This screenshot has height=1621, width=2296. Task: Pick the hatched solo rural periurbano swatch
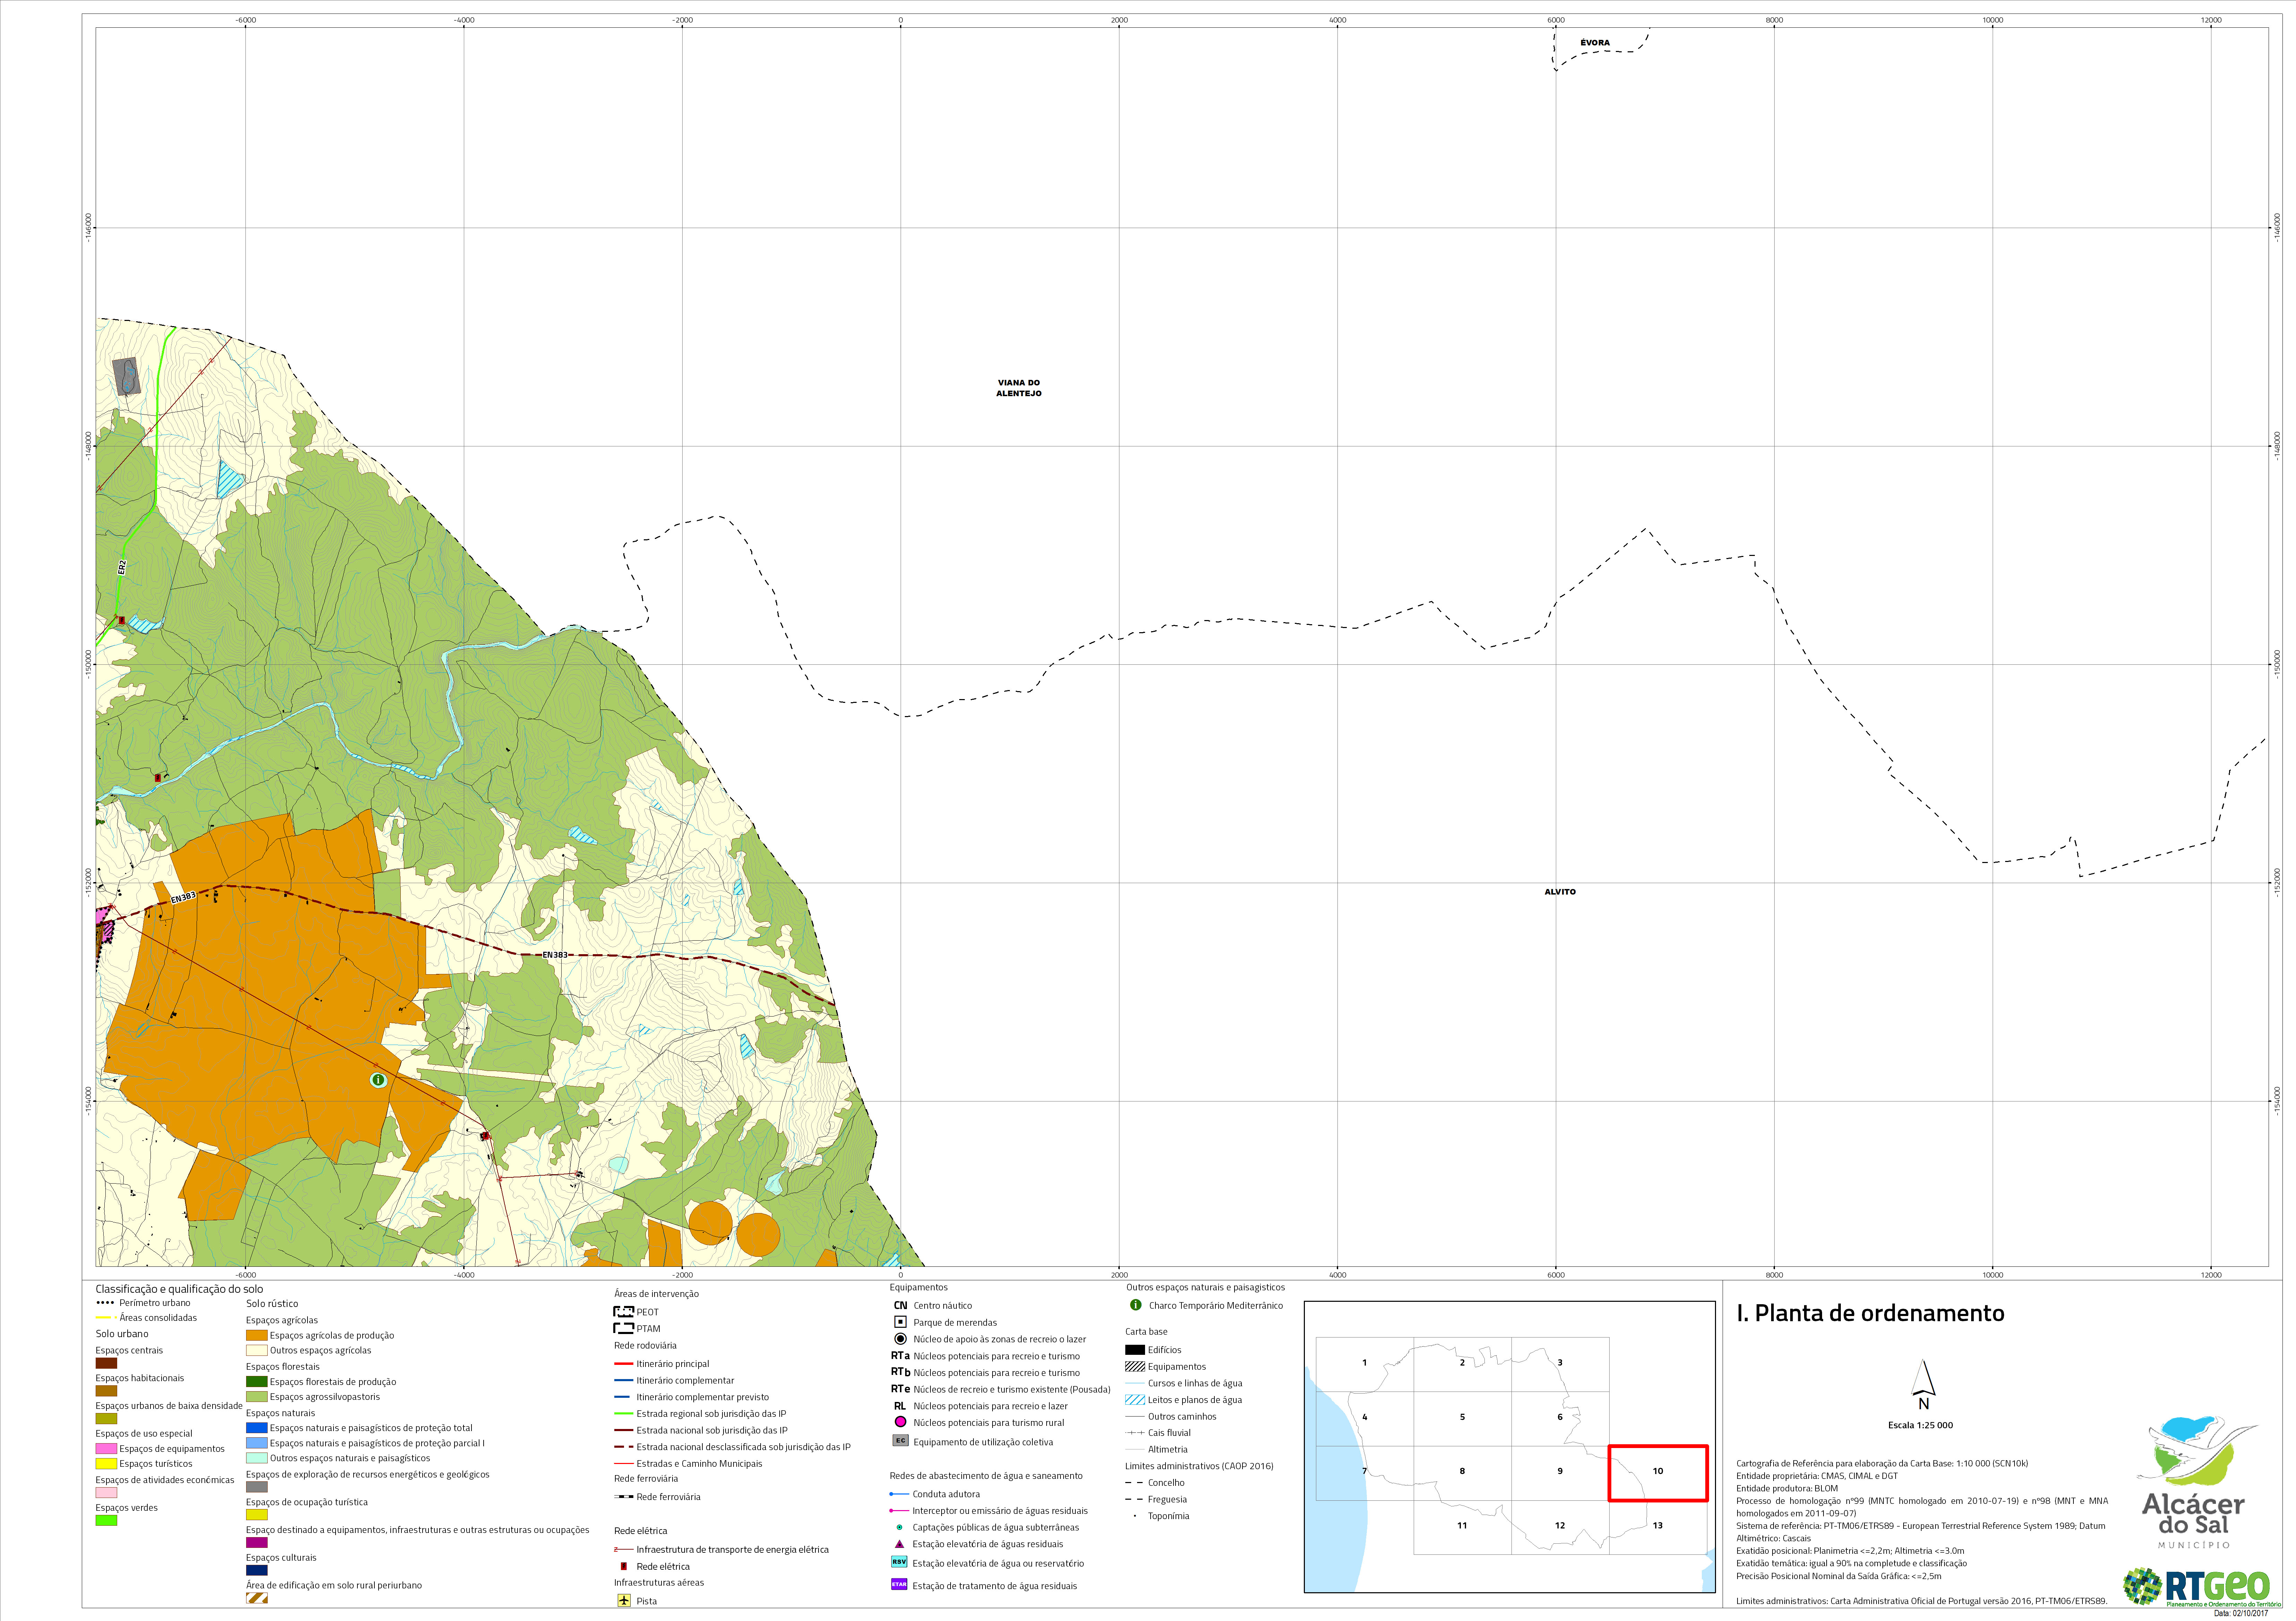[x=257, y=1598]
